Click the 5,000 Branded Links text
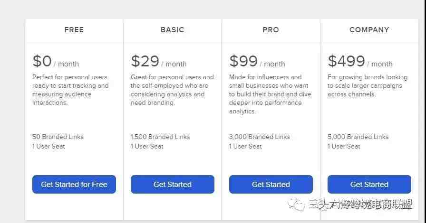 click(x=358, y=137)
